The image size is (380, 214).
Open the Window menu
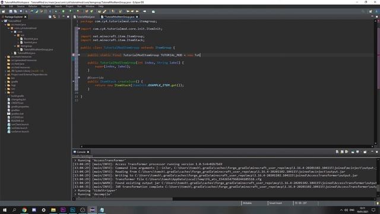tap(90, 7)
